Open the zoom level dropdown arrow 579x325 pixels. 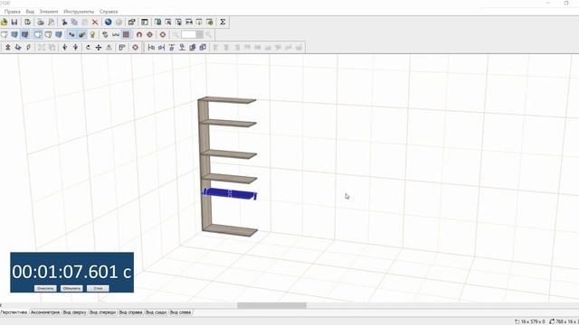click(x=199, y=34)
